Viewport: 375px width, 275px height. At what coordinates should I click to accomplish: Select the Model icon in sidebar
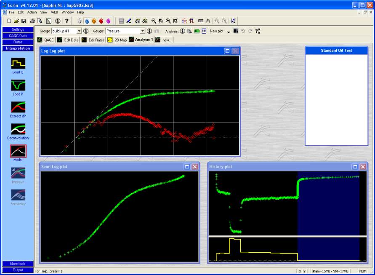(18, 151)
